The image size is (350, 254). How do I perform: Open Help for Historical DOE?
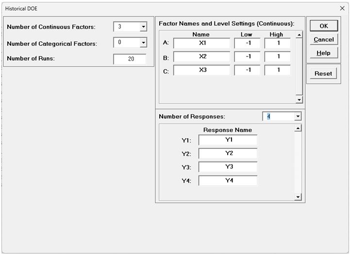323,53
